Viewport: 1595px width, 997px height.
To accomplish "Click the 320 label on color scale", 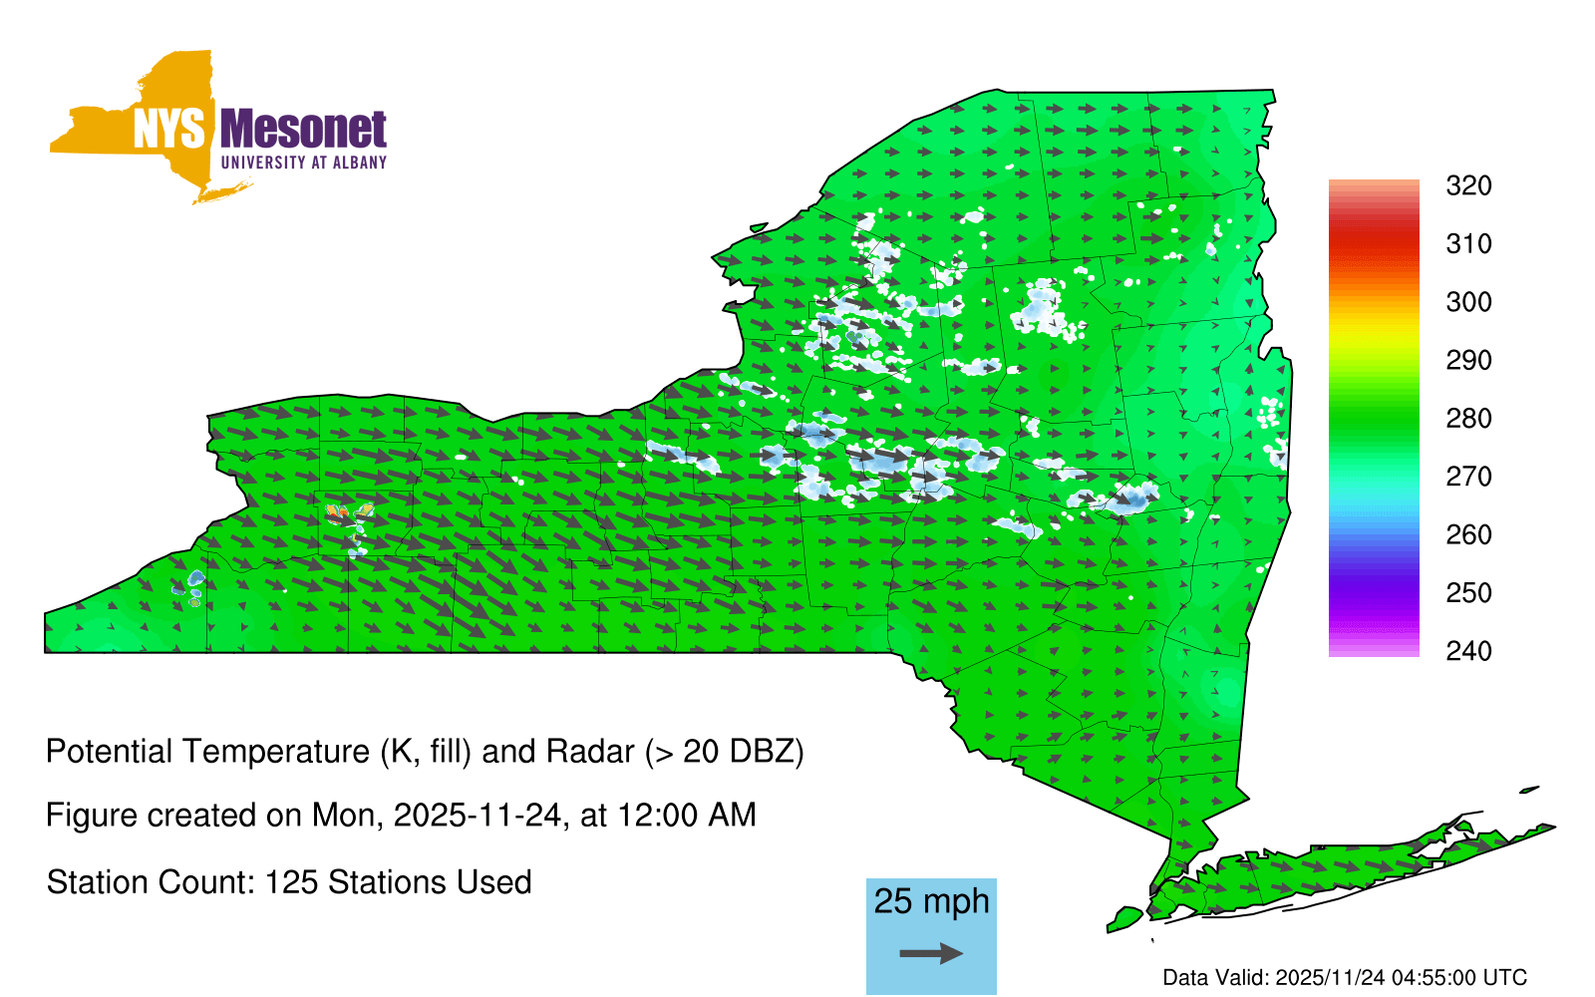I will [1468, 185].
